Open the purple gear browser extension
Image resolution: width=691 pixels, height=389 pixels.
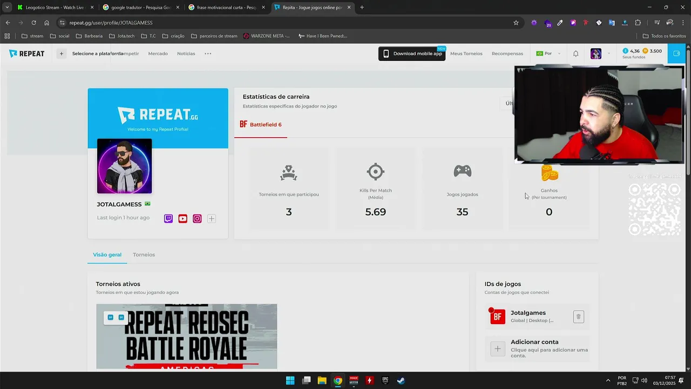point(534,23)
